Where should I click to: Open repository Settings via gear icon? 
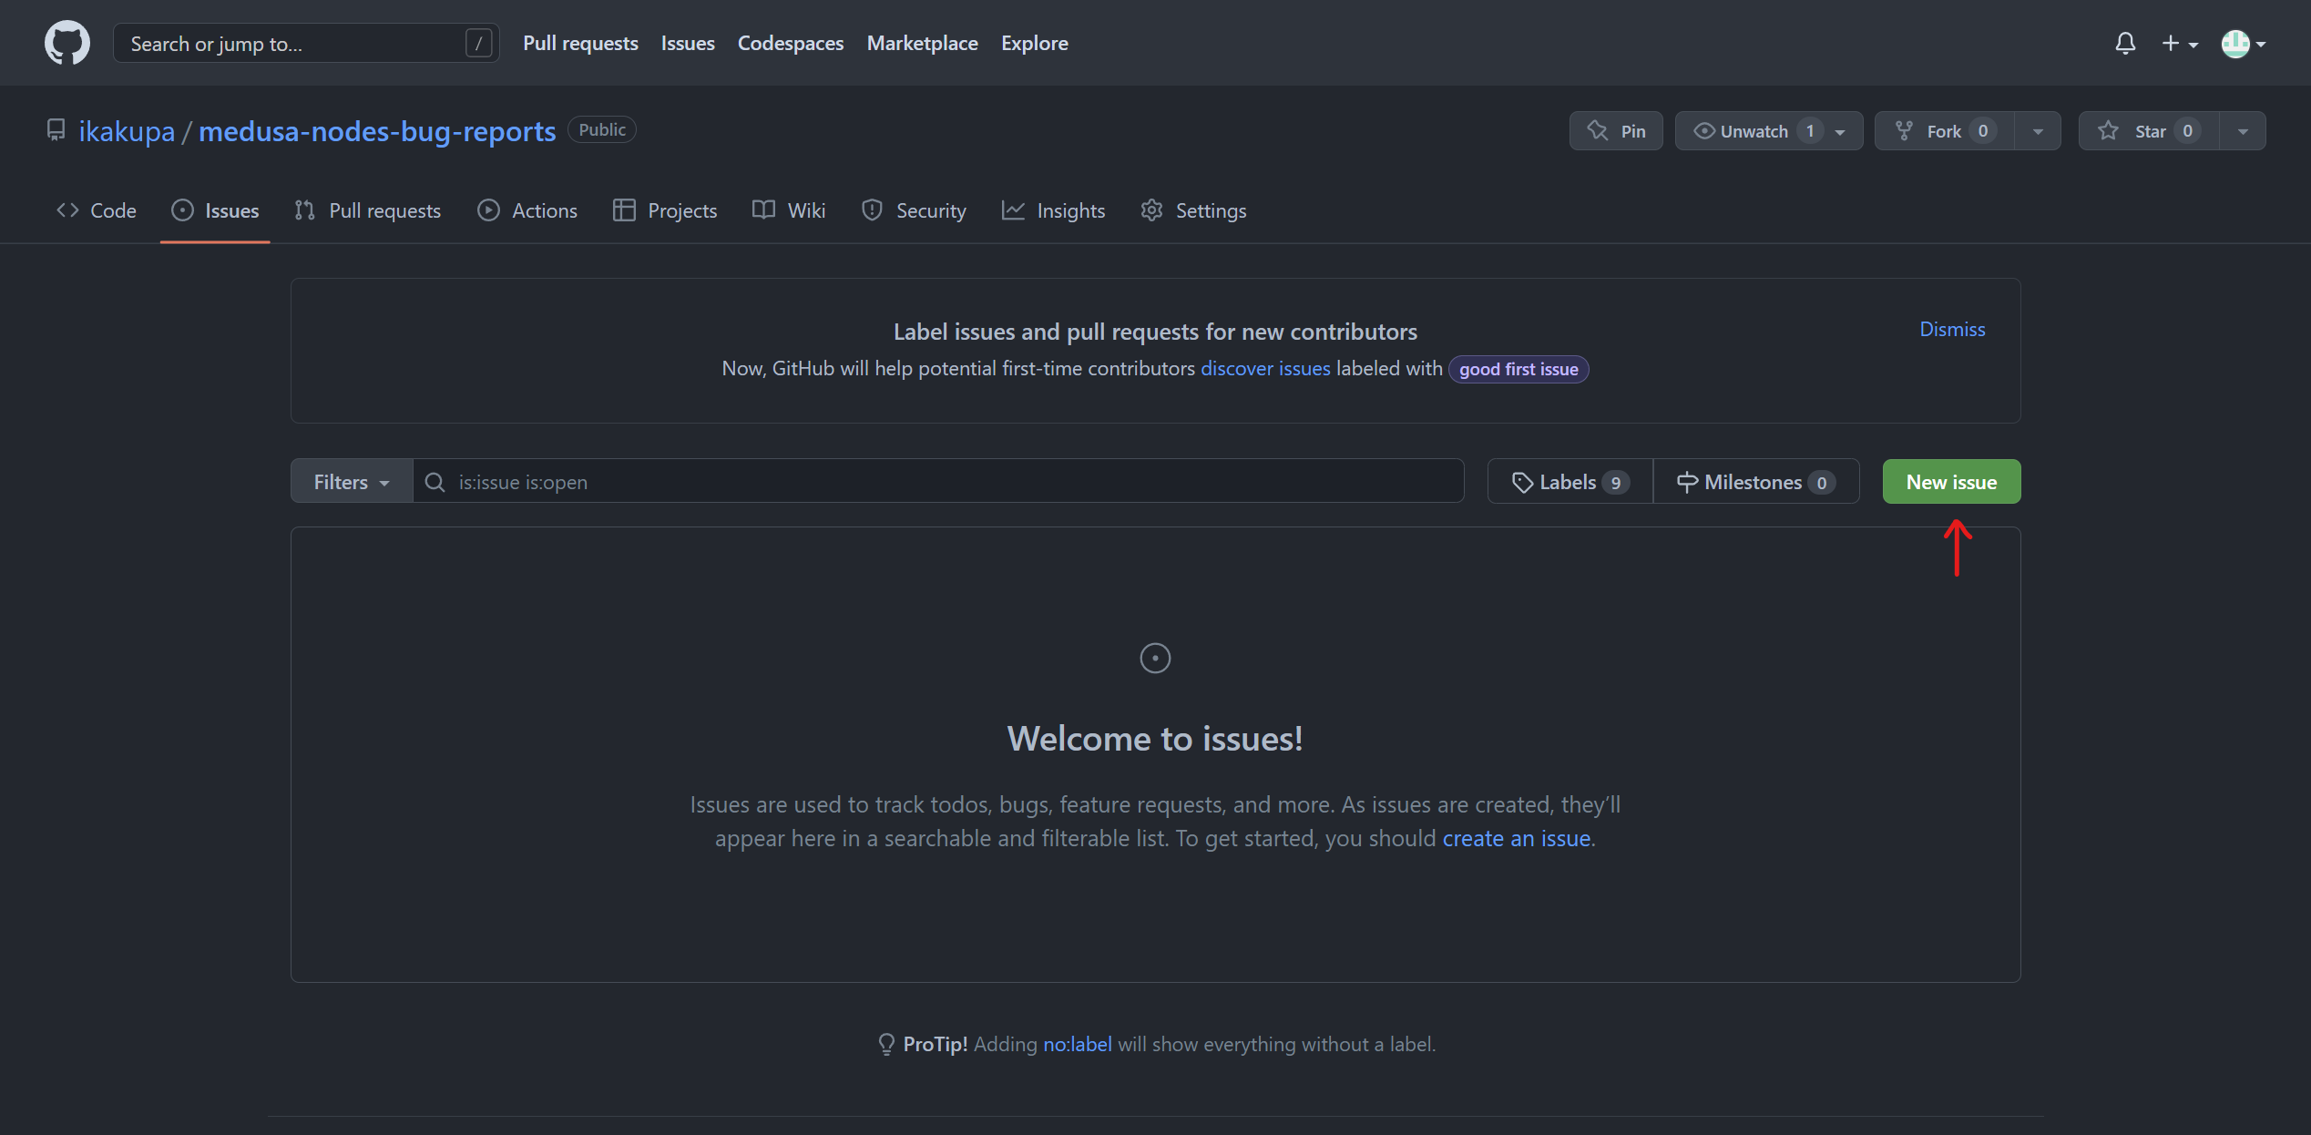[x=1151, y=210]
